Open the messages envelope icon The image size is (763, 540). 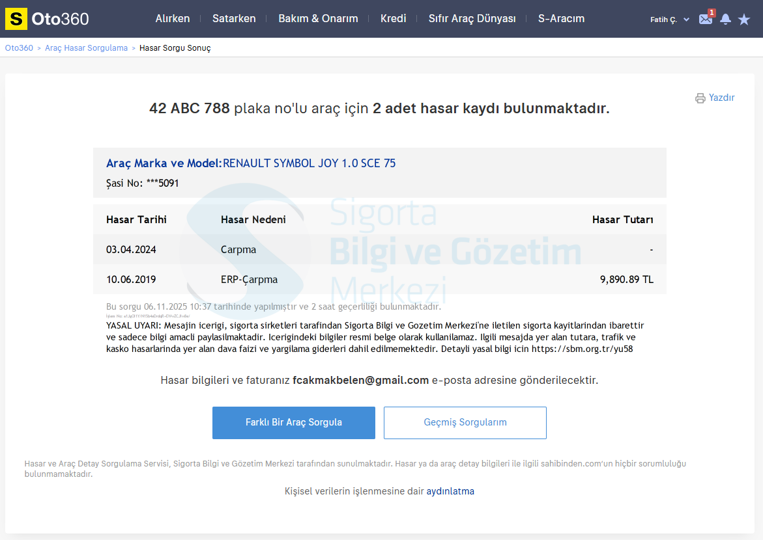tap(706, 20)
